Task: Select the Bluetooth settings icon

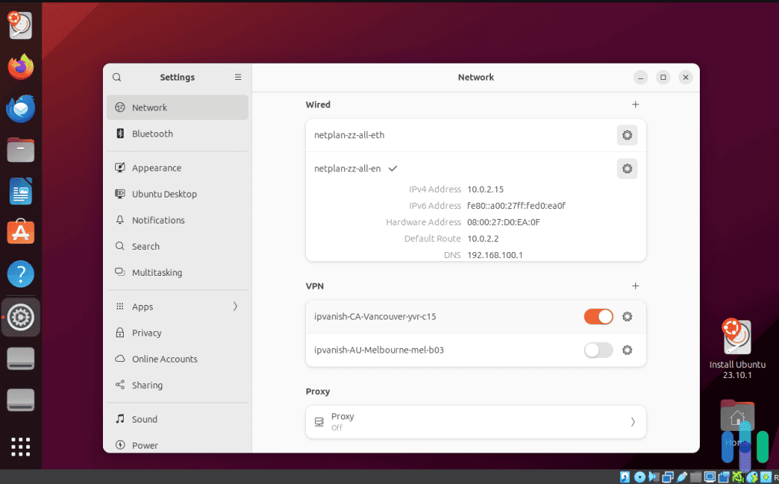Action: coord(119,134)
